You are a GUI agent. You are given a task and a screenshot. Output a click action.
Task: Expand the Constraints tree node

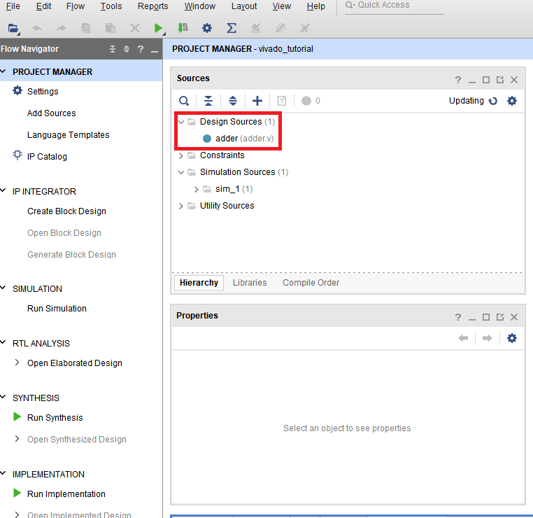point(181,156)
